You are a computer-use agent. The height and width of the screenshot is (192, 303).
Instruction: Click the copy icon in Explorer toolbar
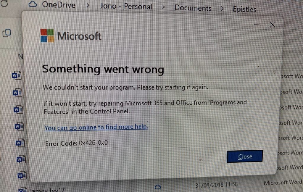tap(7, 33)
